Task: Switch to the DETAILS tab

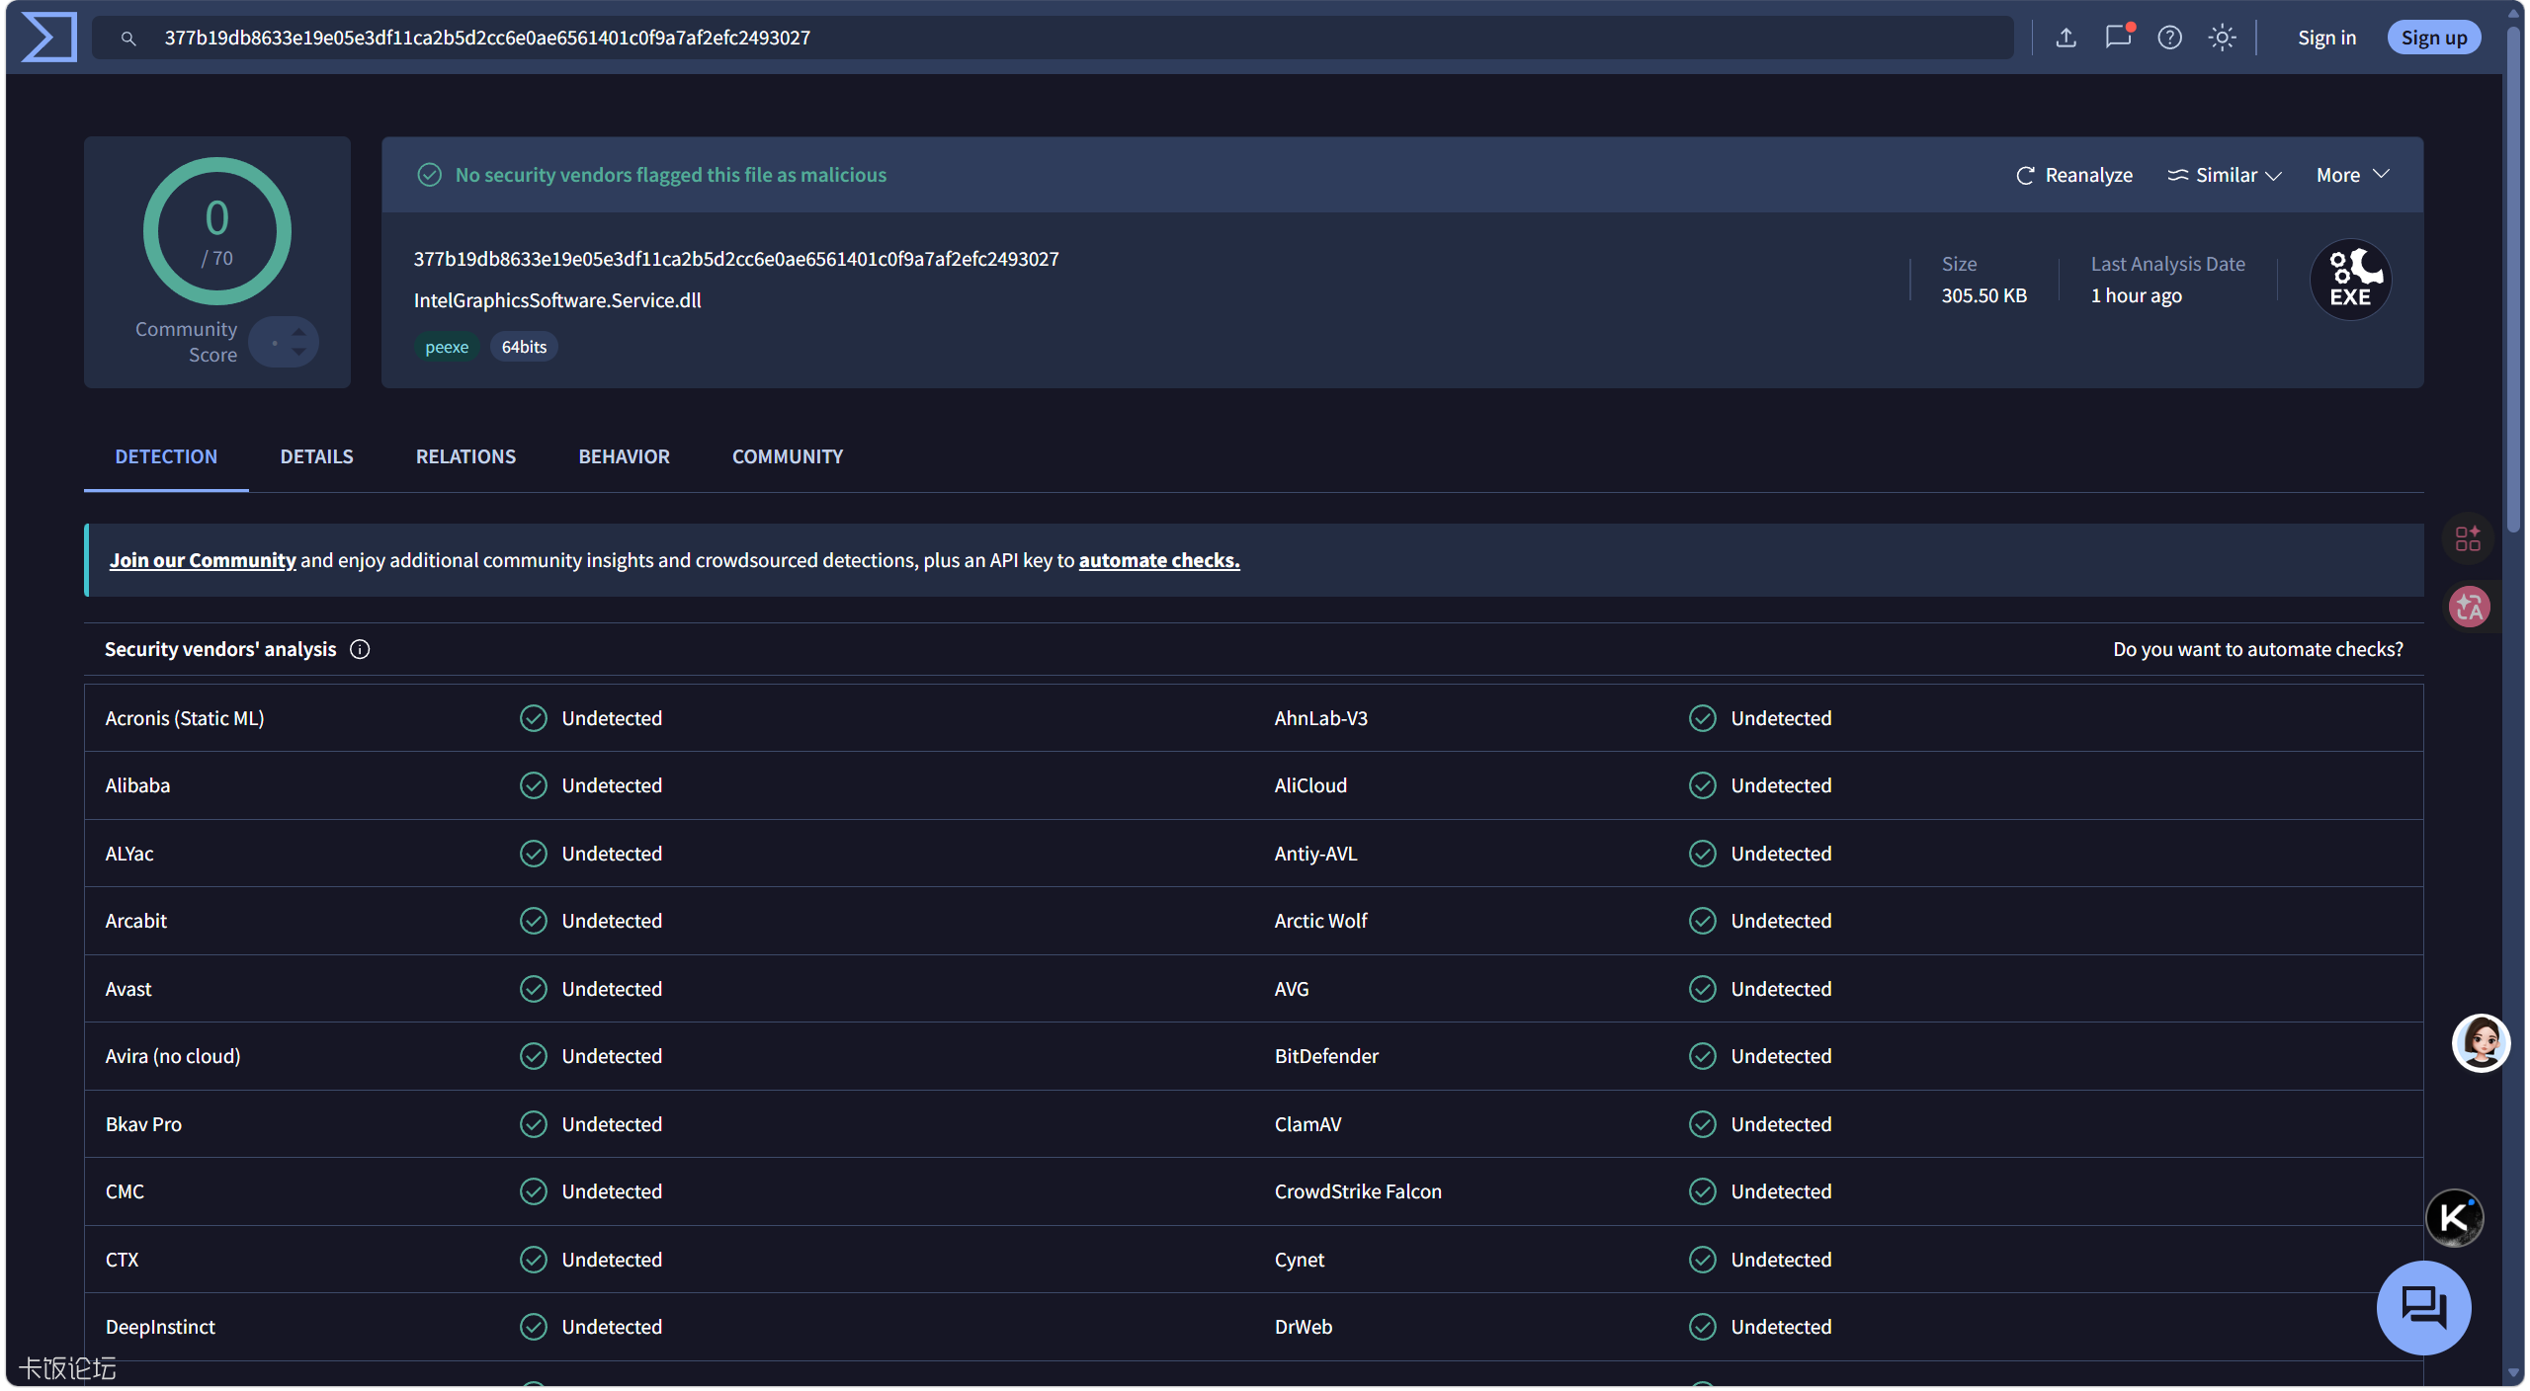Action: [x=316, y=456]
